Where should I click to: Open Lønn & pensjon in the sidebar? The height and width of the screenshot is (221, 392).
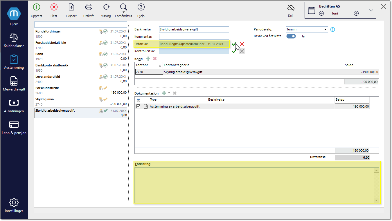coord(14,127)
